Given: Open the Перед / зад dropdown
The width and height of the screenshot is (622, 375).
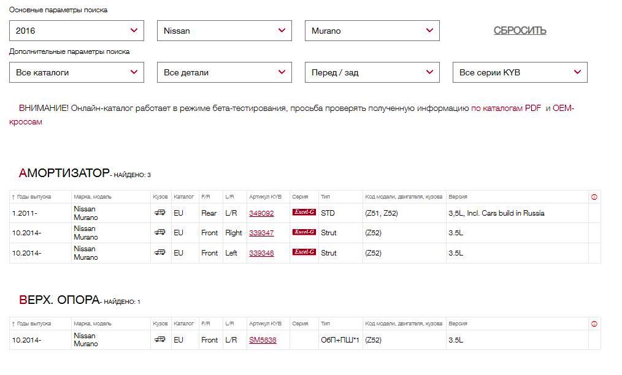Looking at the screenshot, I should coord(372,72).
